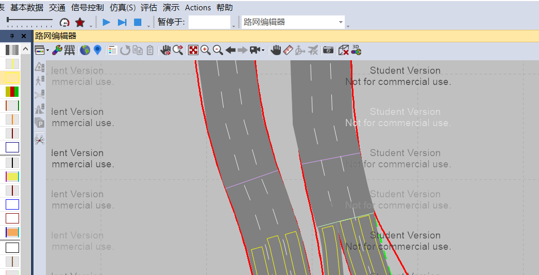Screen dimensions: 539x275
Task: Stop the simulation with square button
Action: pos(138,22)
